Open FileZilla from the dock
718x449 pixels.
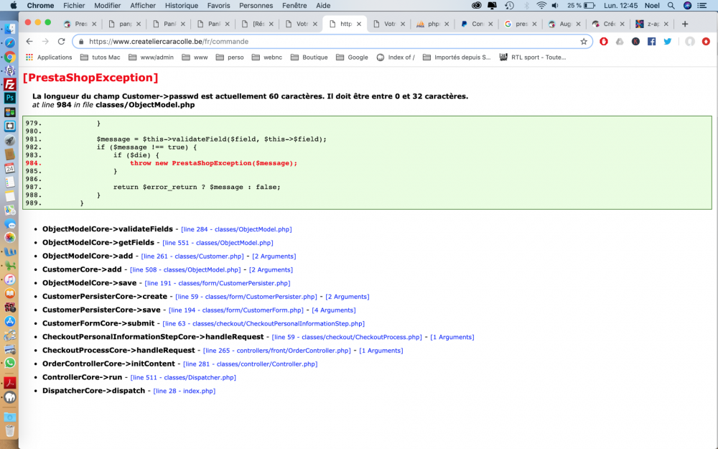pyautogui.click(x=10, y=84)
